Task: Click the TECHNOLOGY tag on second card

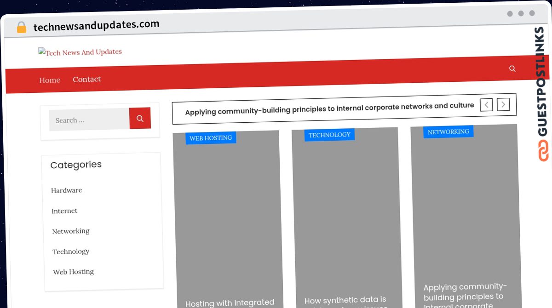Action: [x=329, y=135]
